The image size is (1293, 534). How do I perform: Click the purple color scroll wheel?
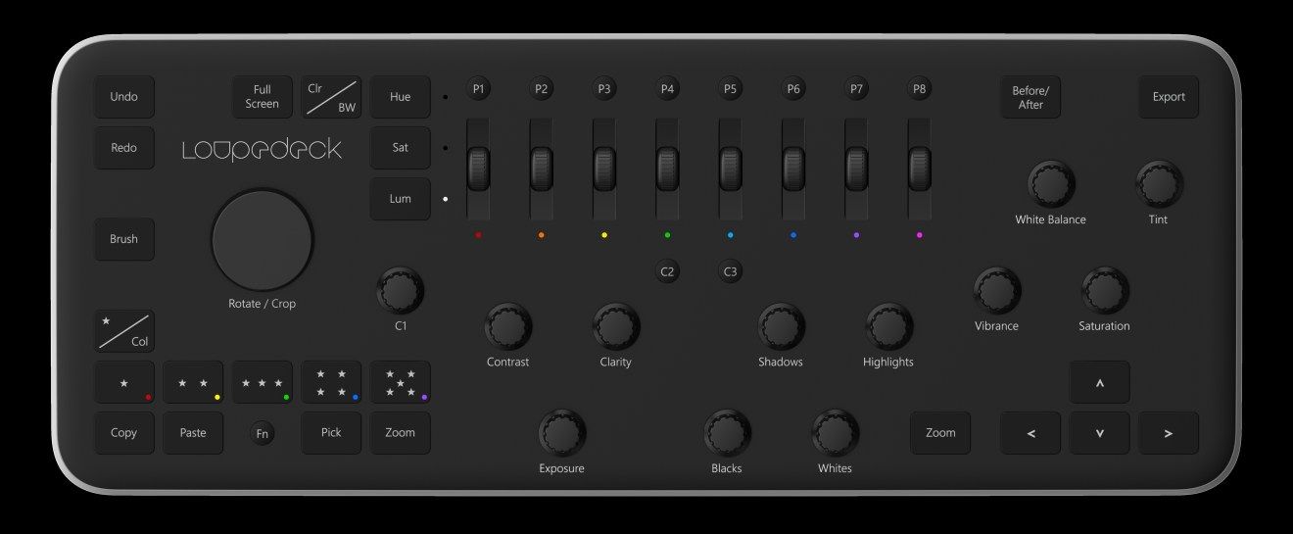[x=856, y=169]
